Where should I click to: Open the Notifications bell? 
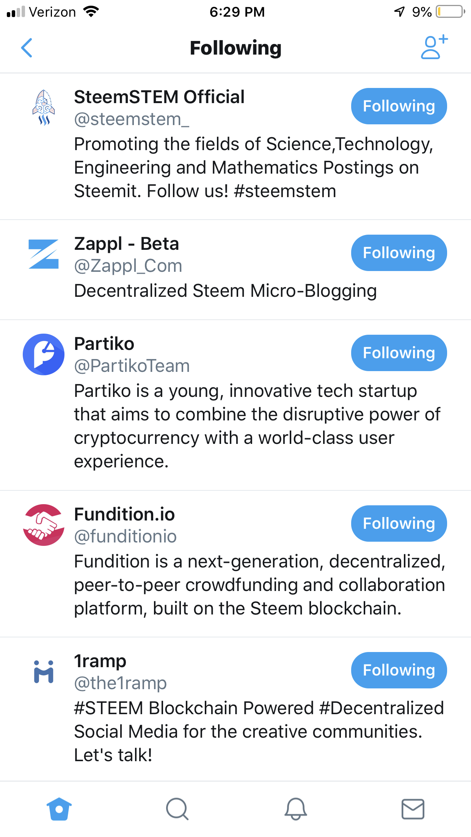click(x=295, y=809)
